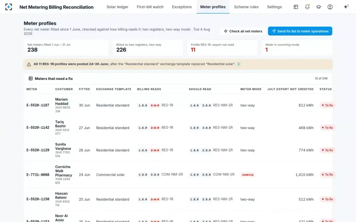Select meter E-5520-1129
Image resolution: width=356 pixels, height=222 pixels.
point(38,150)
